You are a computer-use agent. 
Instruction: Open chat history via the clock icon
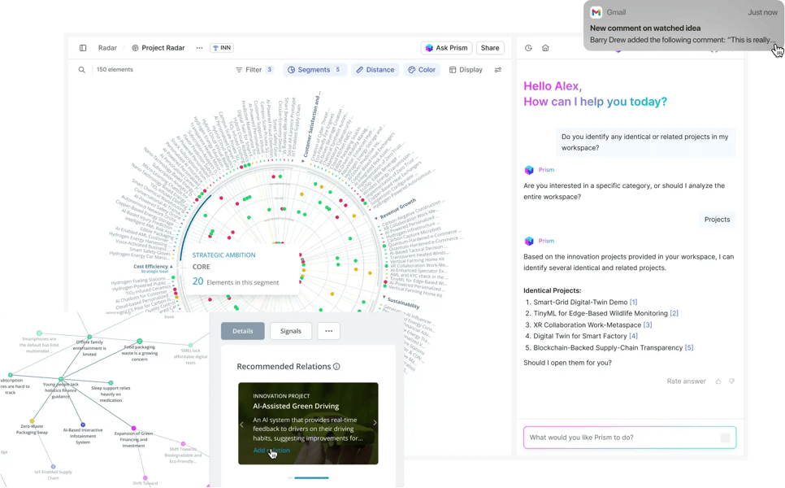[528, 48]
